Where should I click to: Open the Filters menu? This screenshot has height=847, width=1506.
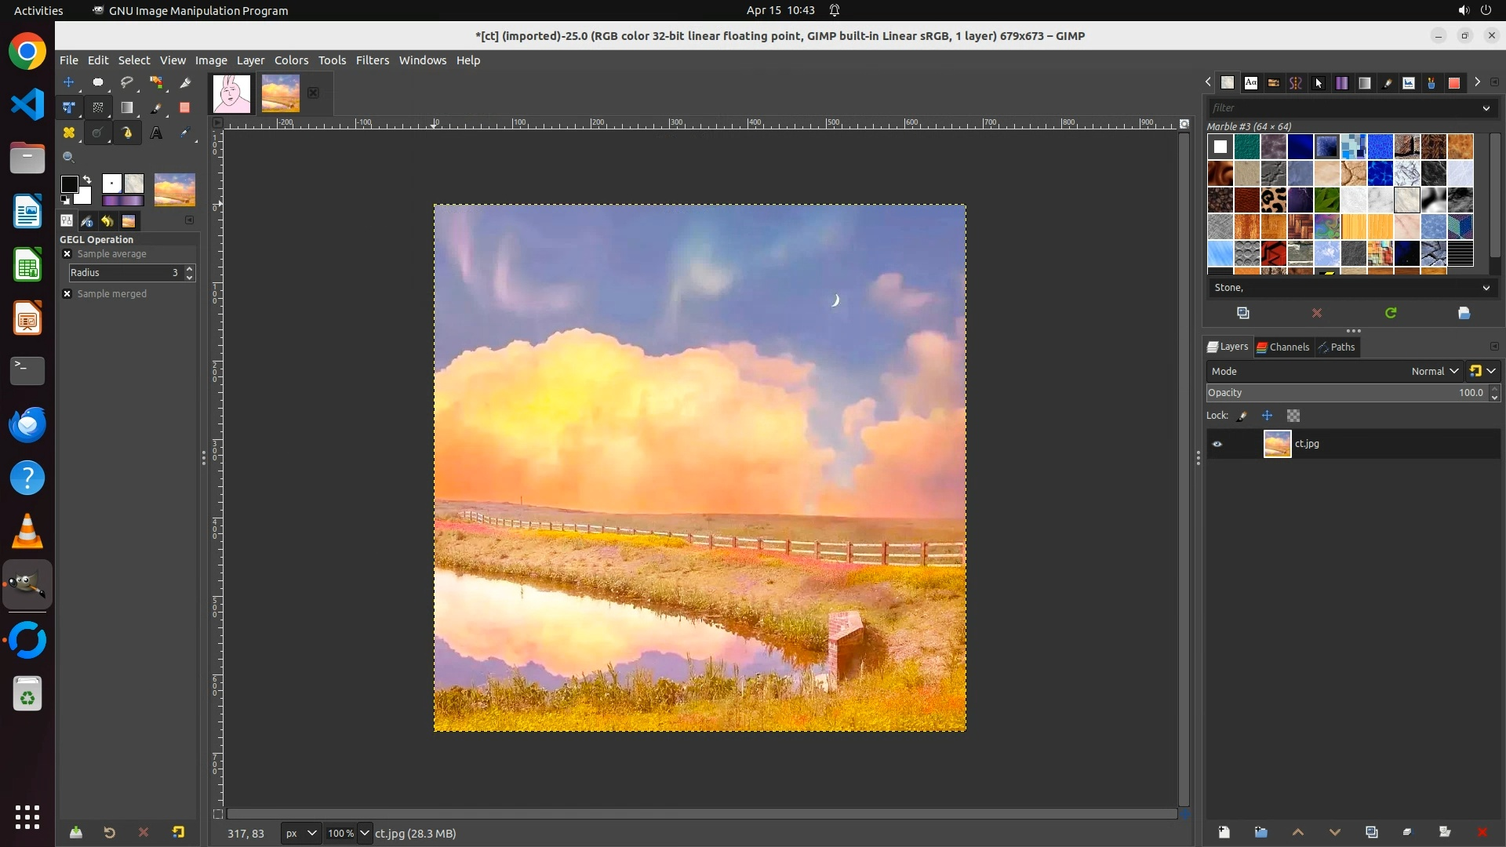point(372,60)
